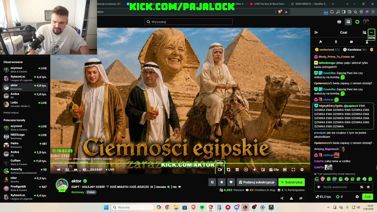The height and width of the screenshot is (212, 377).
Task: Report stream with warning triangle icon
Action: [x=291, y=198]
